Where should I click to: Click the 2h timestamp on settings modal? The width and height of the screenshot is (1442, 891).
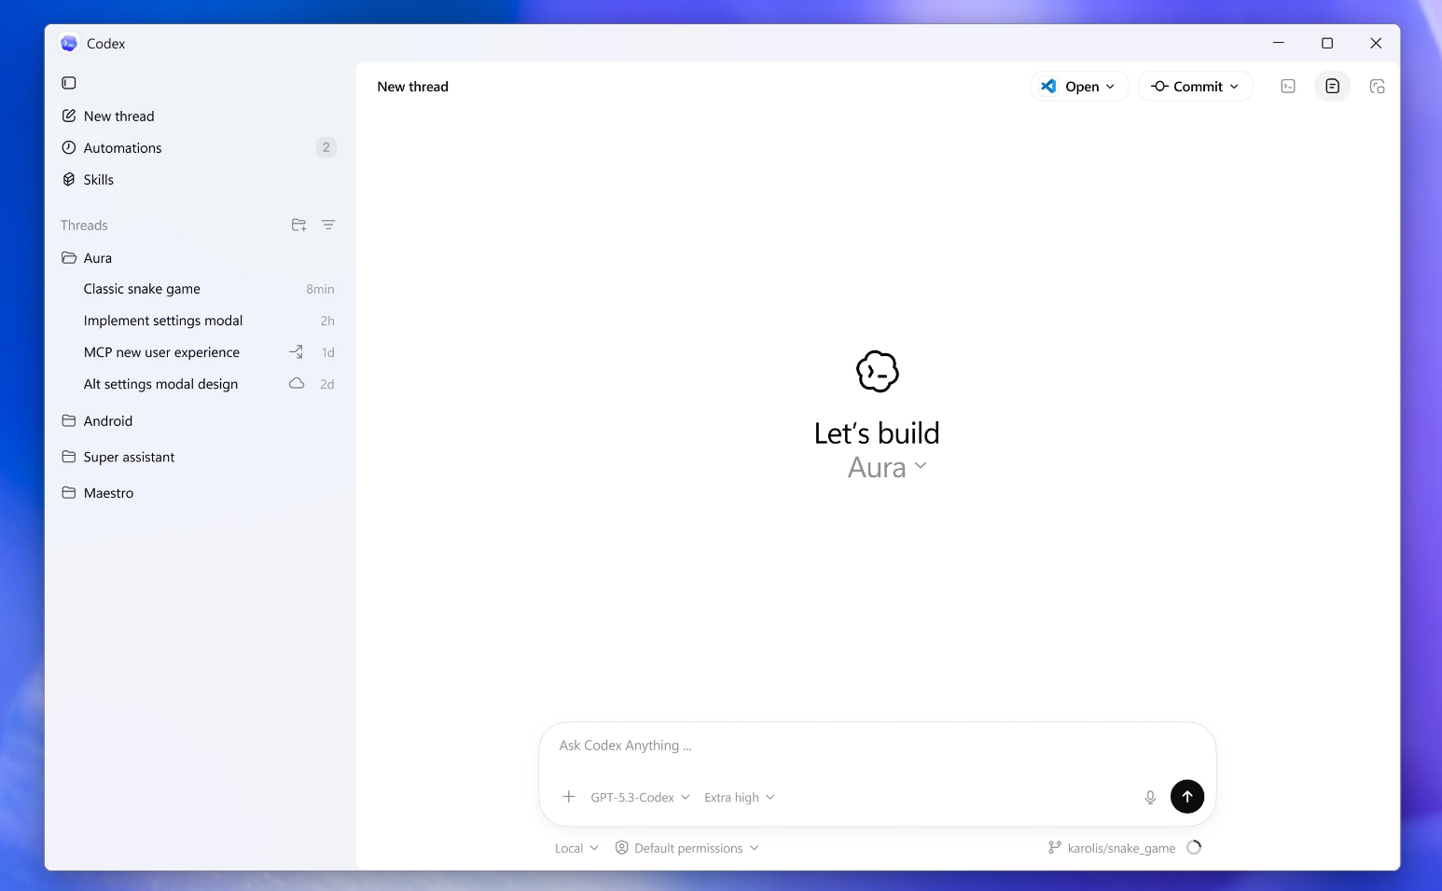pos(327,321)
